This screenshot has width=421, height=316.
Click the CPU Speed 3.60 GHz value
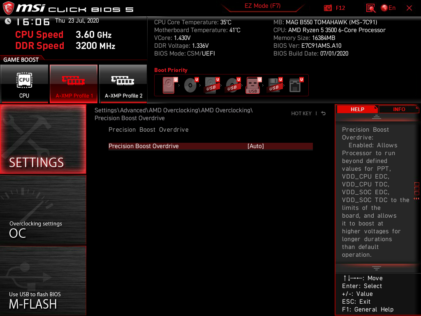click(x=93, y=35)
